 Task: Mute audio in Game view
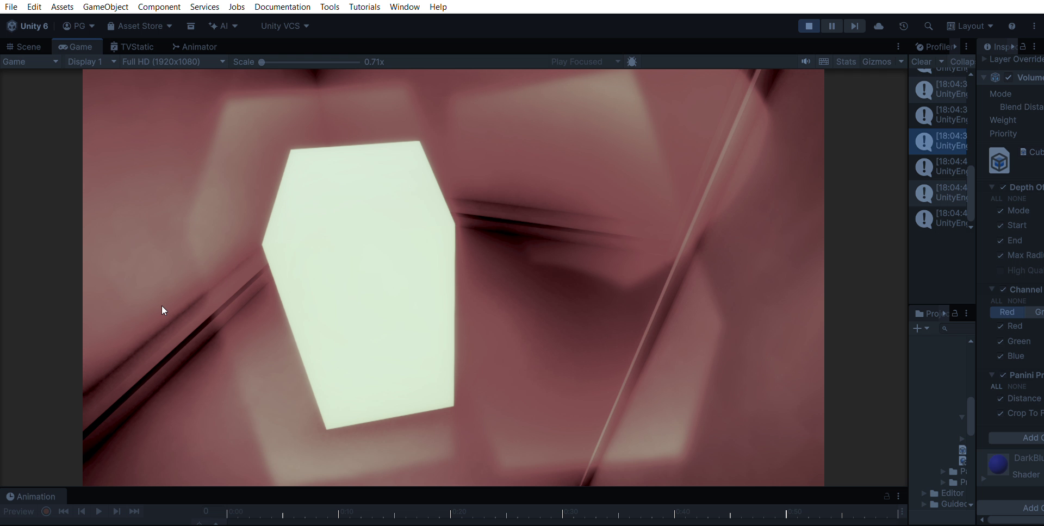[x=805, y=62]
